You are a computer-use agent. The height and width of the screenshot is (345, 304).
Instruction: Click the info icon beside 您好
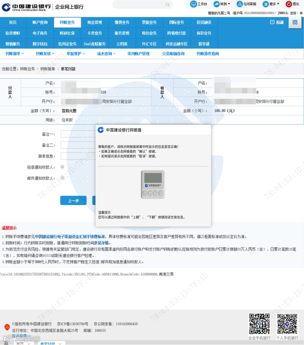[x=301, y=13]
